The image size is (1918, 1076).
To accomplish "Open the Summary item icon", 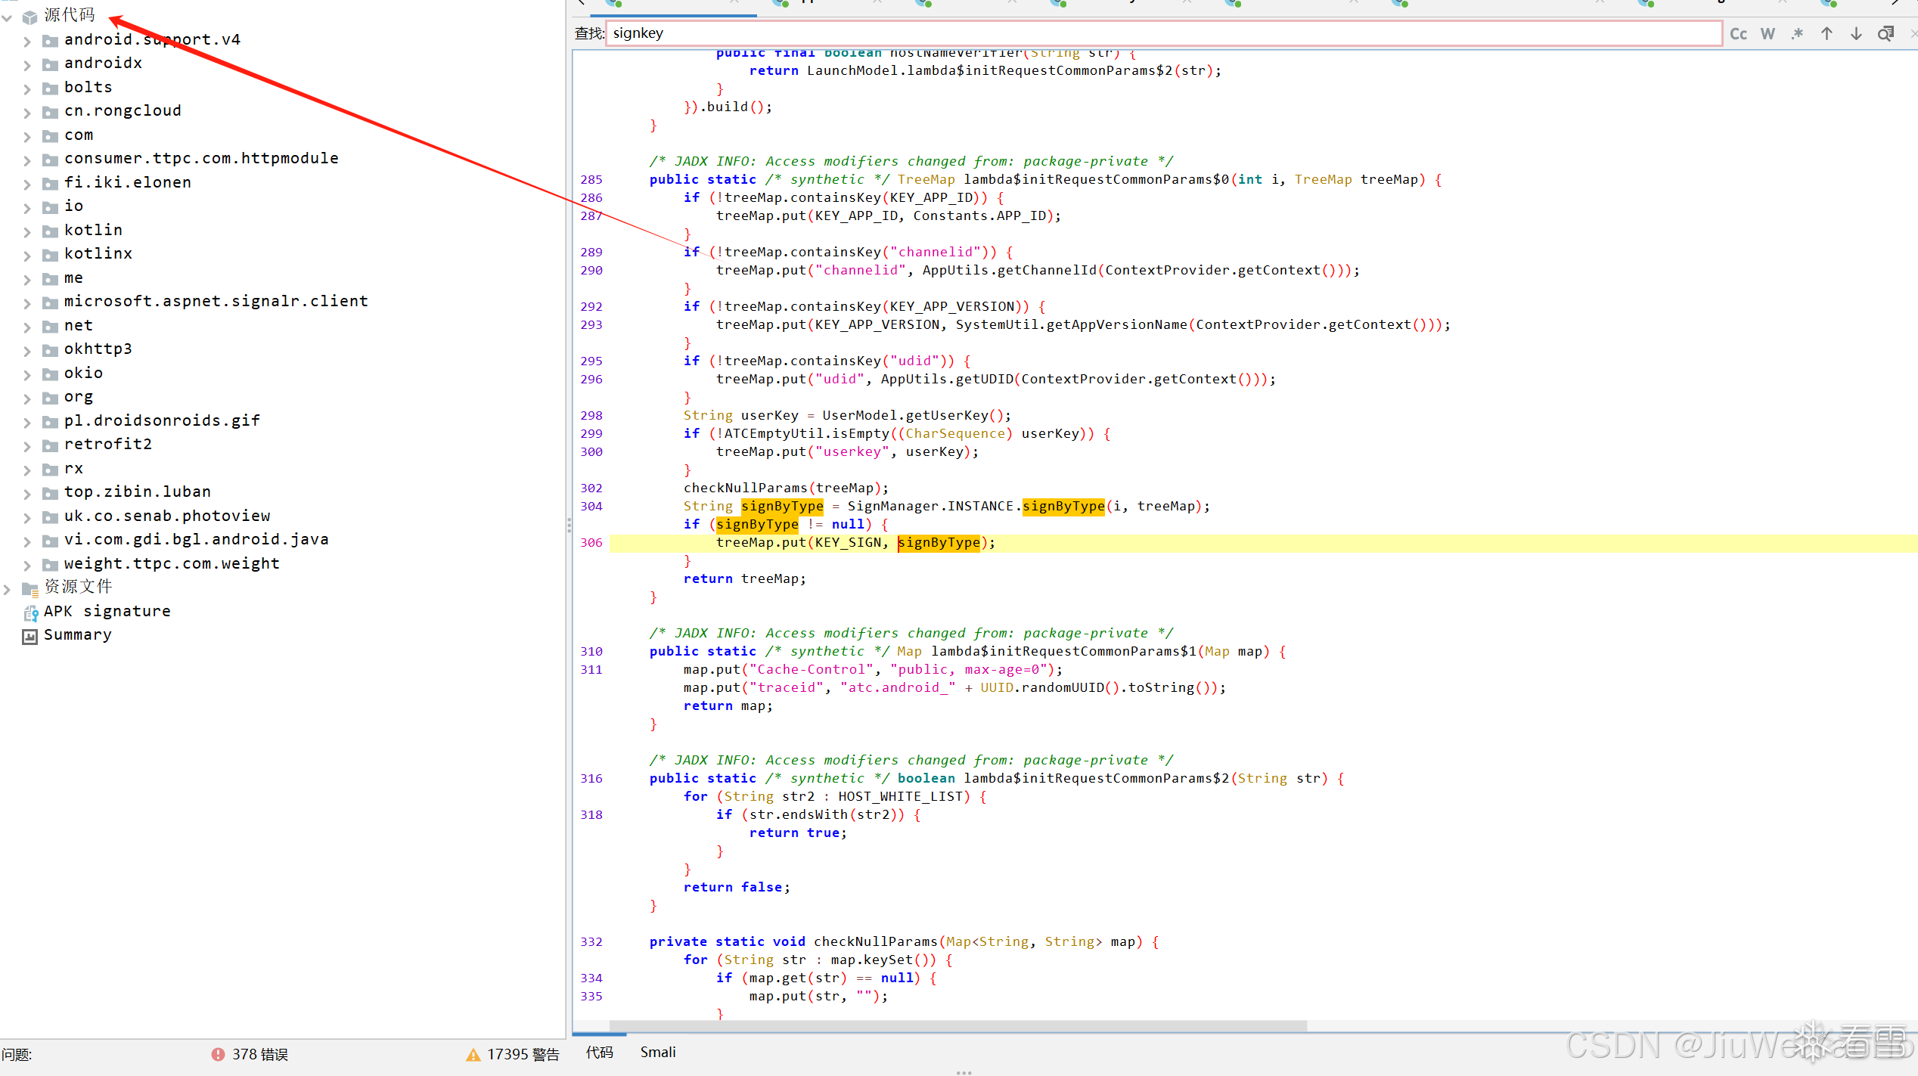I will coord(30,636).
